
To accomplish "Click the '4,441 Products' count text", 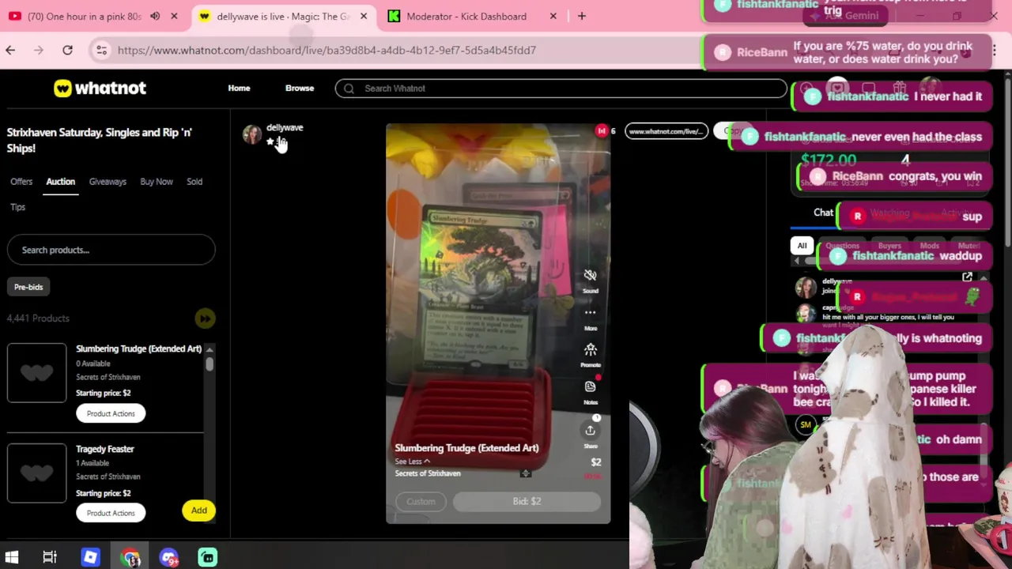I will coord(38,318).
